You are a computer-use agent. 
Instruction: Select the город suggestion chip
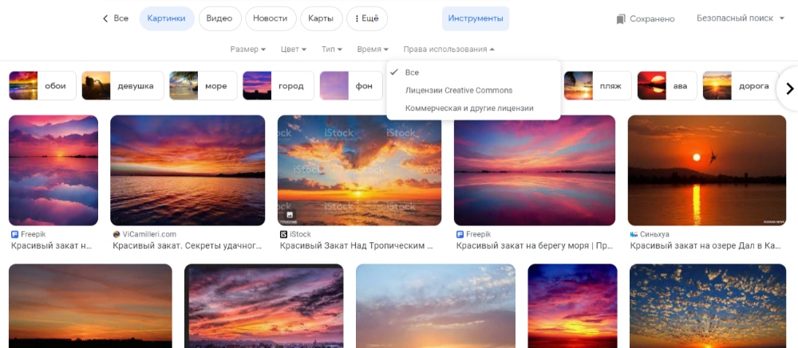pos(279,86)
